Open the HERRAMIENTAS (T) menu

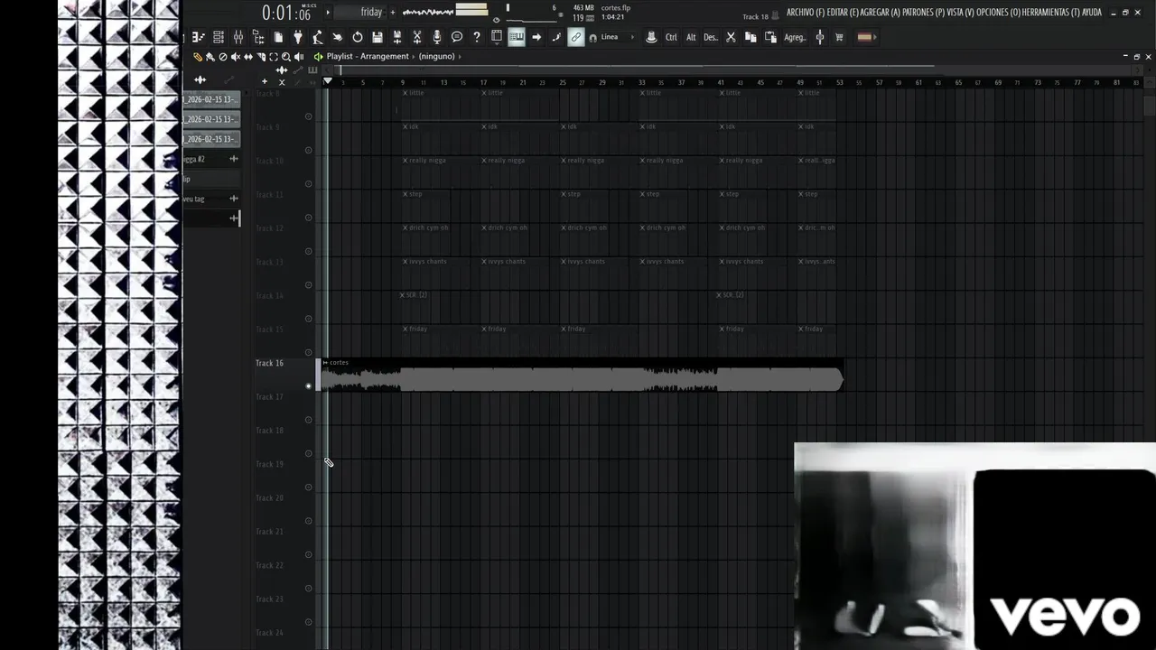tap(1051, 13)
